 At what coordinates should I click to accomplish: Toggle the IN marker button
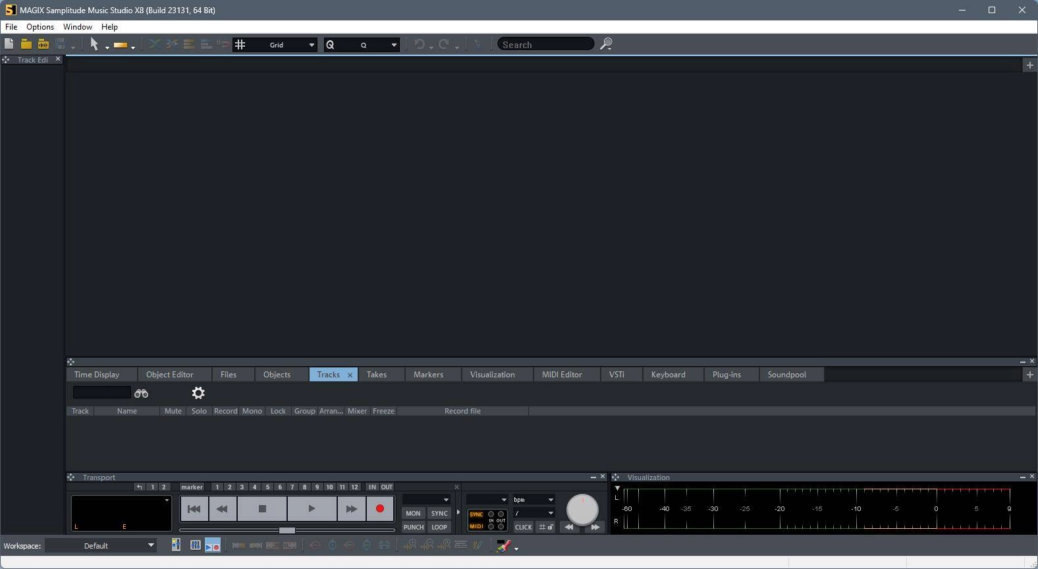coord(372,487)
